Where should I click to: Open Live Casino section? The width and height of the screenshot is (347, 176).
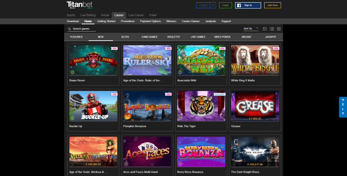(136, 15)
